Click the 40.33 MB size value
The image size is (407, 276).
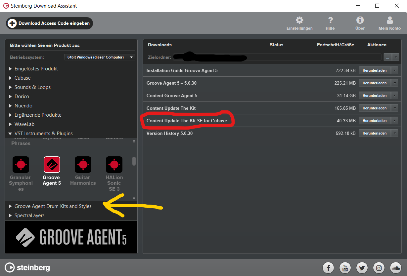point(346,121)
